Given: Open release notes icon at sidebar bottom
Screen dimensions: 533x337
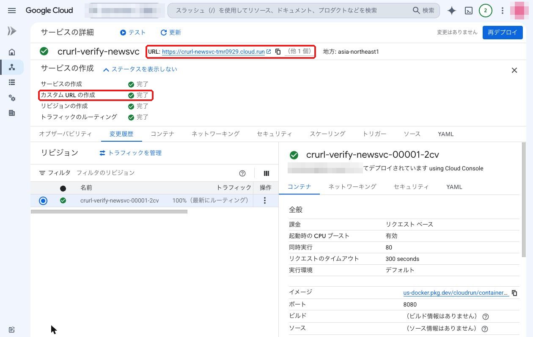Looking at the screenshot, I should [x=12, y=329].
